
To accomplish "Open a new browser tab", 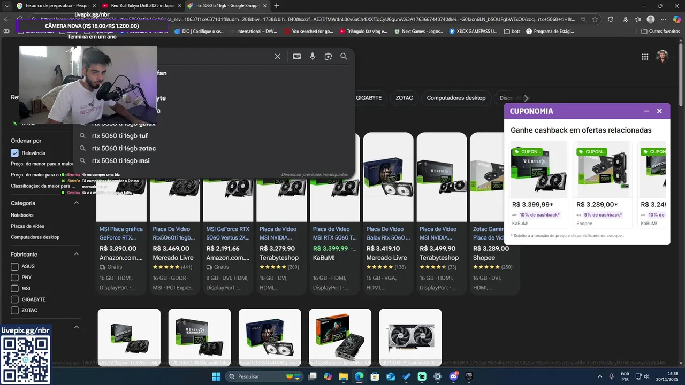I will tap(276, 6).
